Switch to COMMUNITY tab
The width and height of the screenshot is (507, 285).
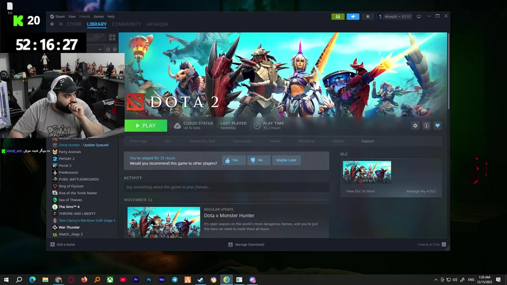coord(126,24)
